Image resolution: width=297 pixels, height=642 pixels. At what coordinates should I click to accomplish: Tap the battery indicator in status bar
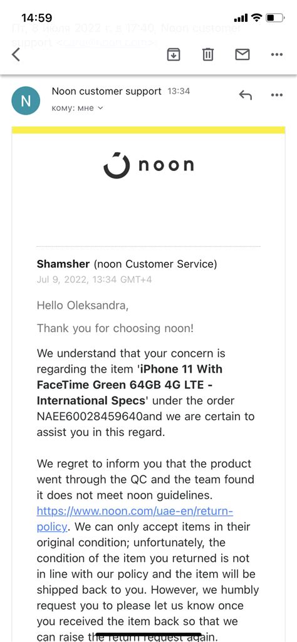[275, 18]
